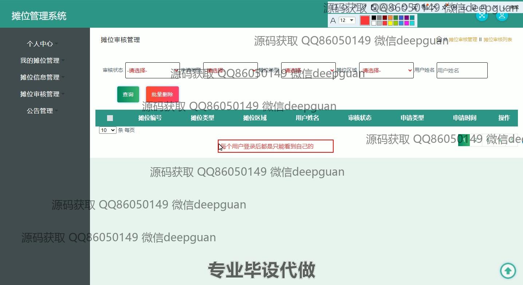Screen dimensions: 523x285
Task: Expand 公告管理 in the sidebar
Action: tap(42, 111)
